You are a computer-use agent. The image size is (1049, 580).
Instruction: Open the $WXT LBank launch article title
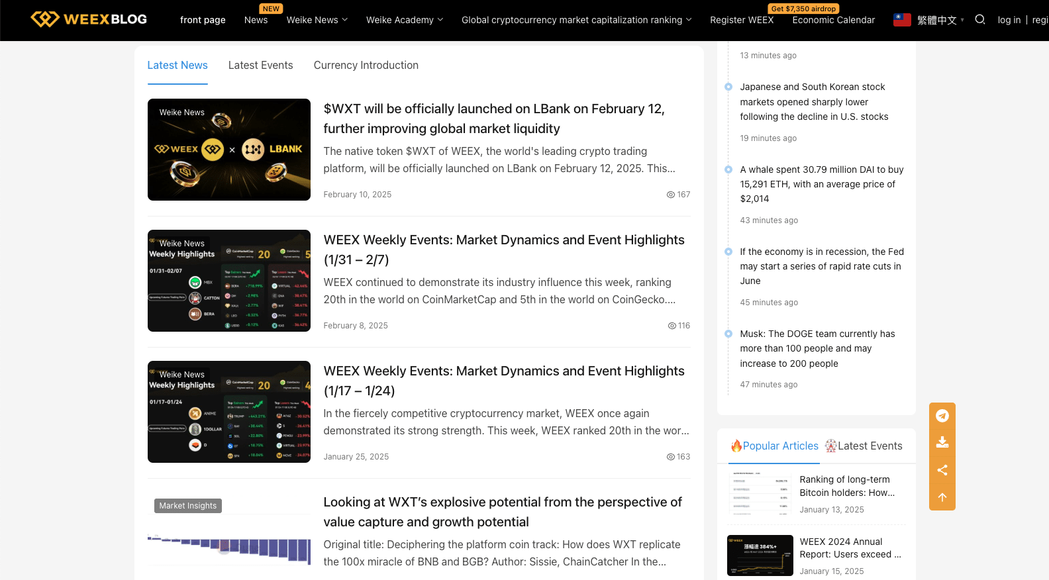[494, 119]
